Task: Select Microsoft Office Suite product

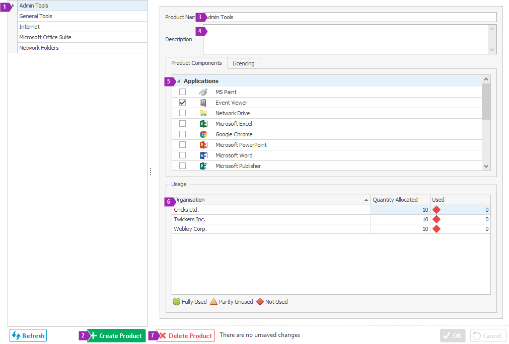Action: [82, 37]
